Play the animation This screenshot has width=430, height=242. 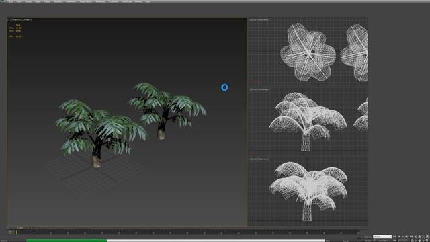tap(402, 237)
